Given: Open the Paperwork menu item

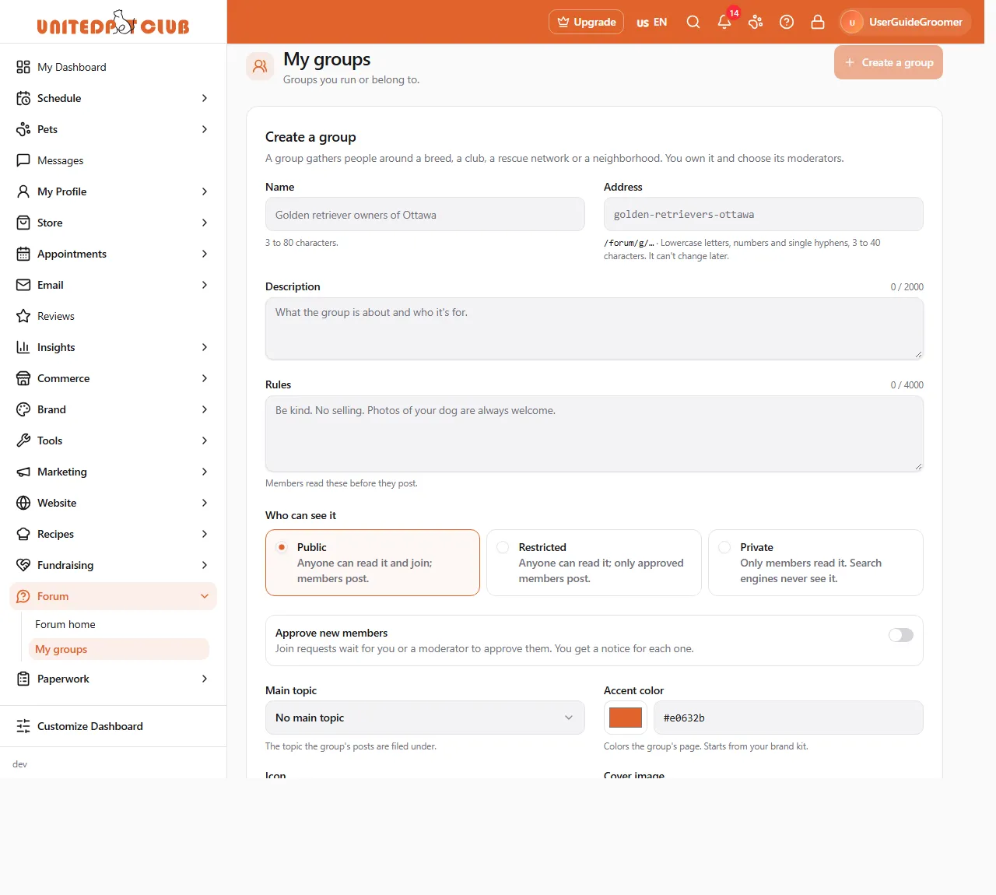Looking at the screenshot, I should 113,679.
